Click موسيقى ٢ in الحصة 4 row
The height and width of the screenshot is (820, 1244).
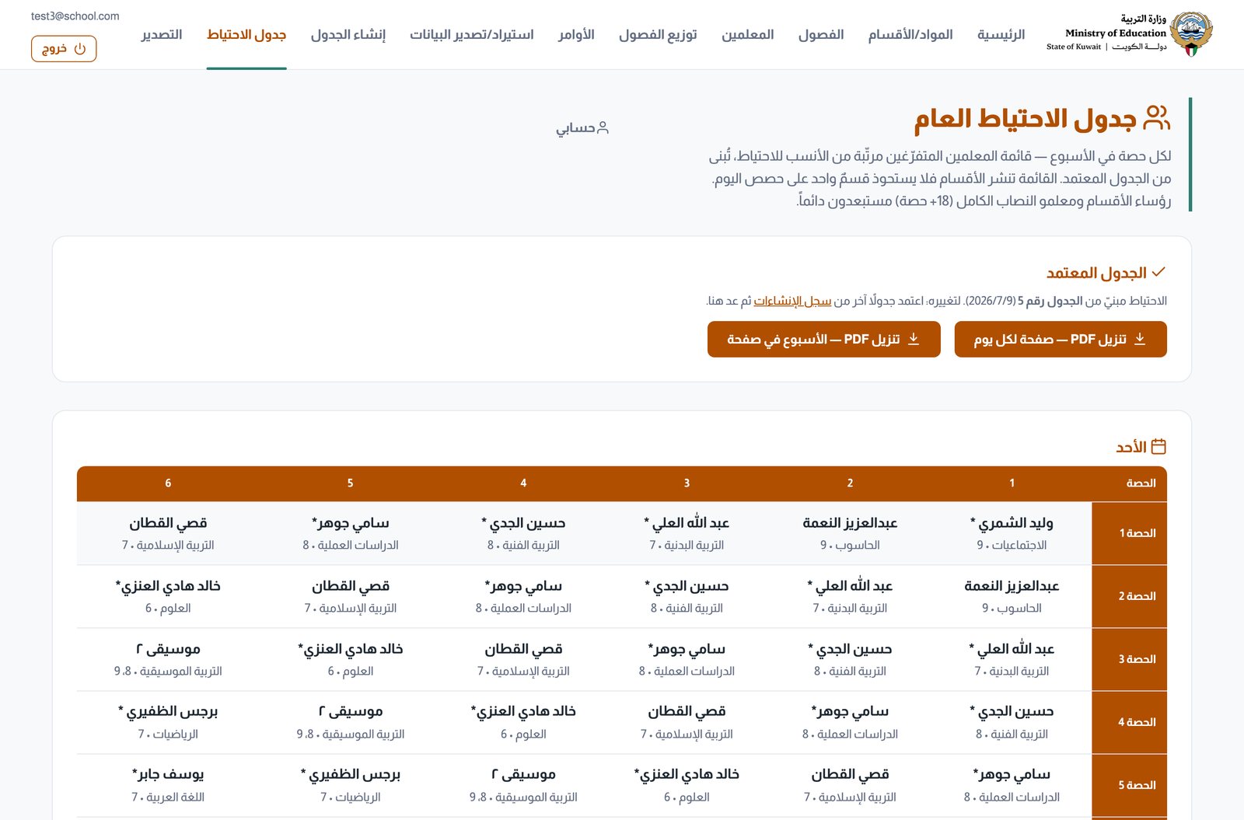point(350,712)
